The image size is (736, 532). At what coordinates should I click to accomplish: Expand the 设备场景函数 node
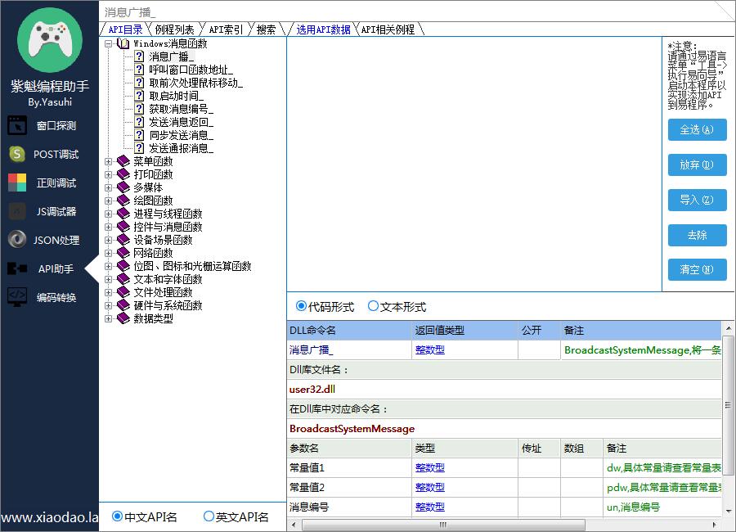[x=109, y=240]
